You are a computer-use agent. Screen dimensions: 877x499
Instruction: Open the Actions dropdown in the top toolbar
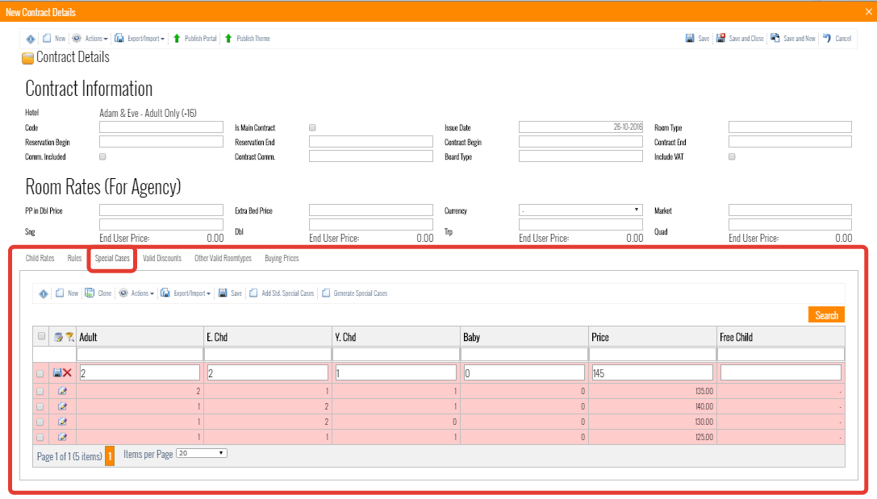90,39
